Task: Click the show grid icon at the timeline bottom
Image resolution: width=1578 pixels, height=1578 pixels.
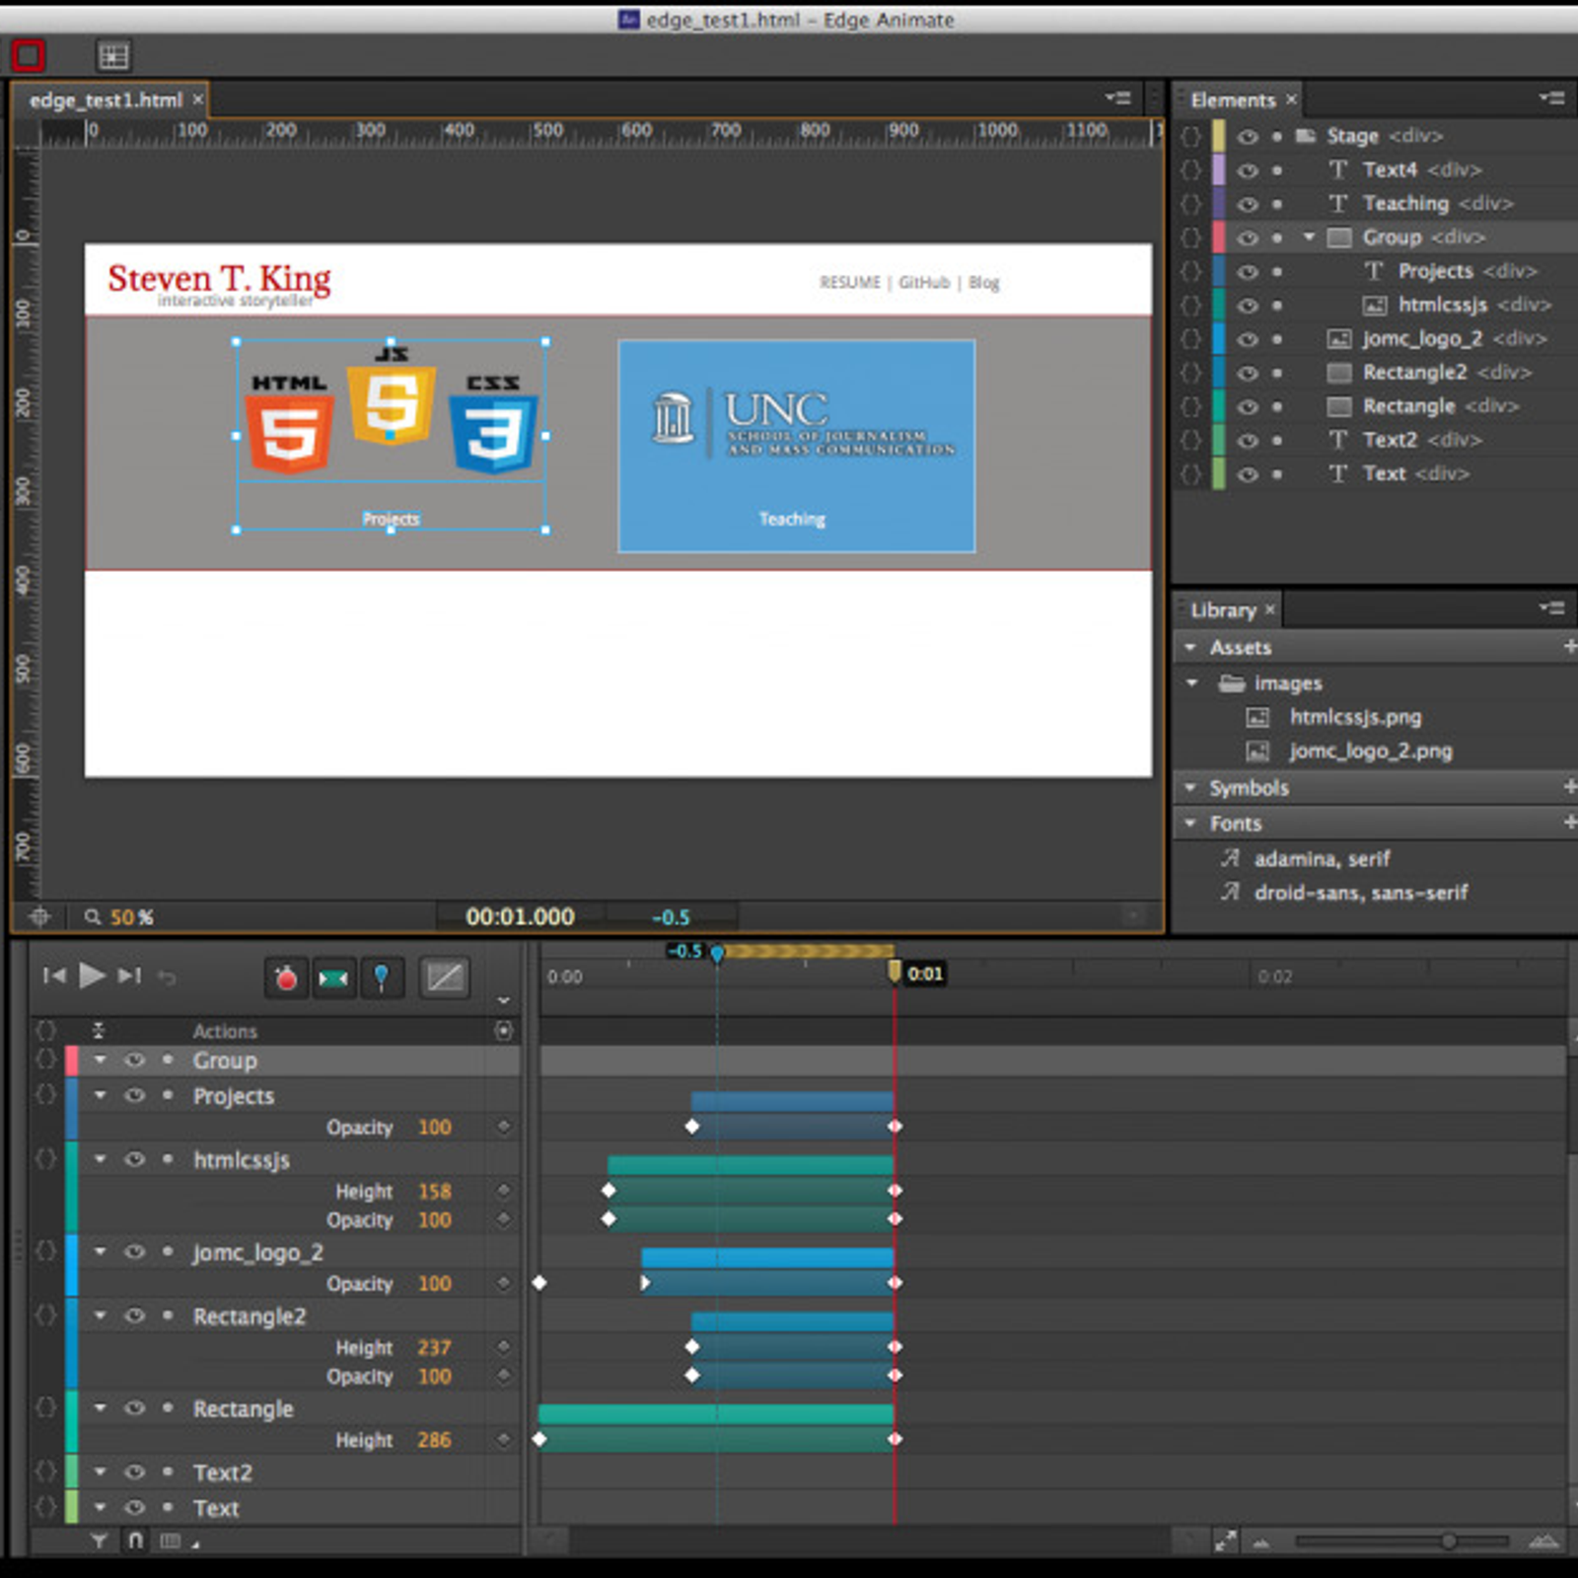Action: coord(171,1541)
